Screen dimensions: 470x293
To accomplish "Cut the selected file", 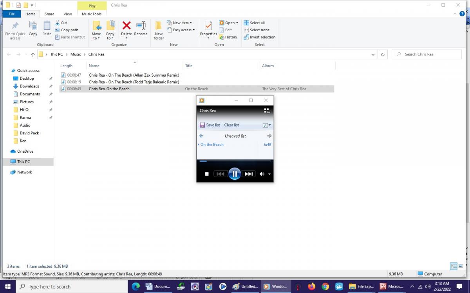I will click(x=61, y=23).
